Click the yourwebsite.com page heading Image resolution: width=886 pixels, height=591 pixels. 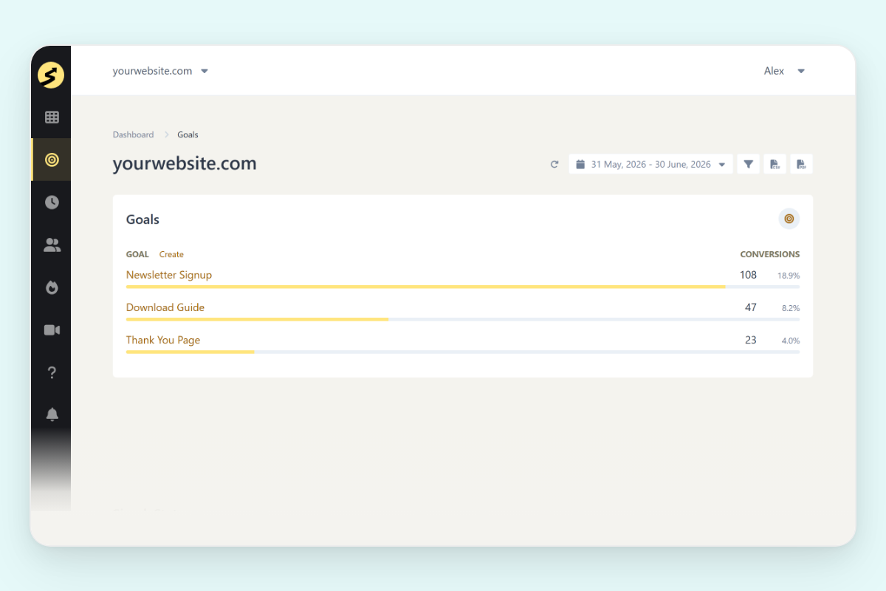click(185, 163)
